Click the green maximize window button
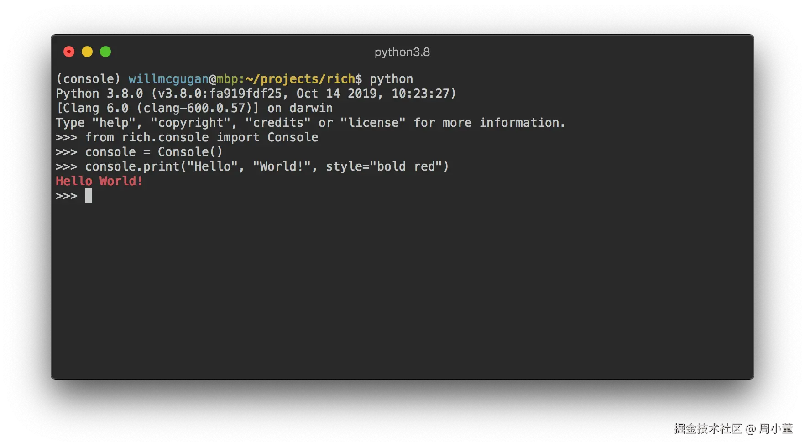805x447 pixels. [105, 52]
